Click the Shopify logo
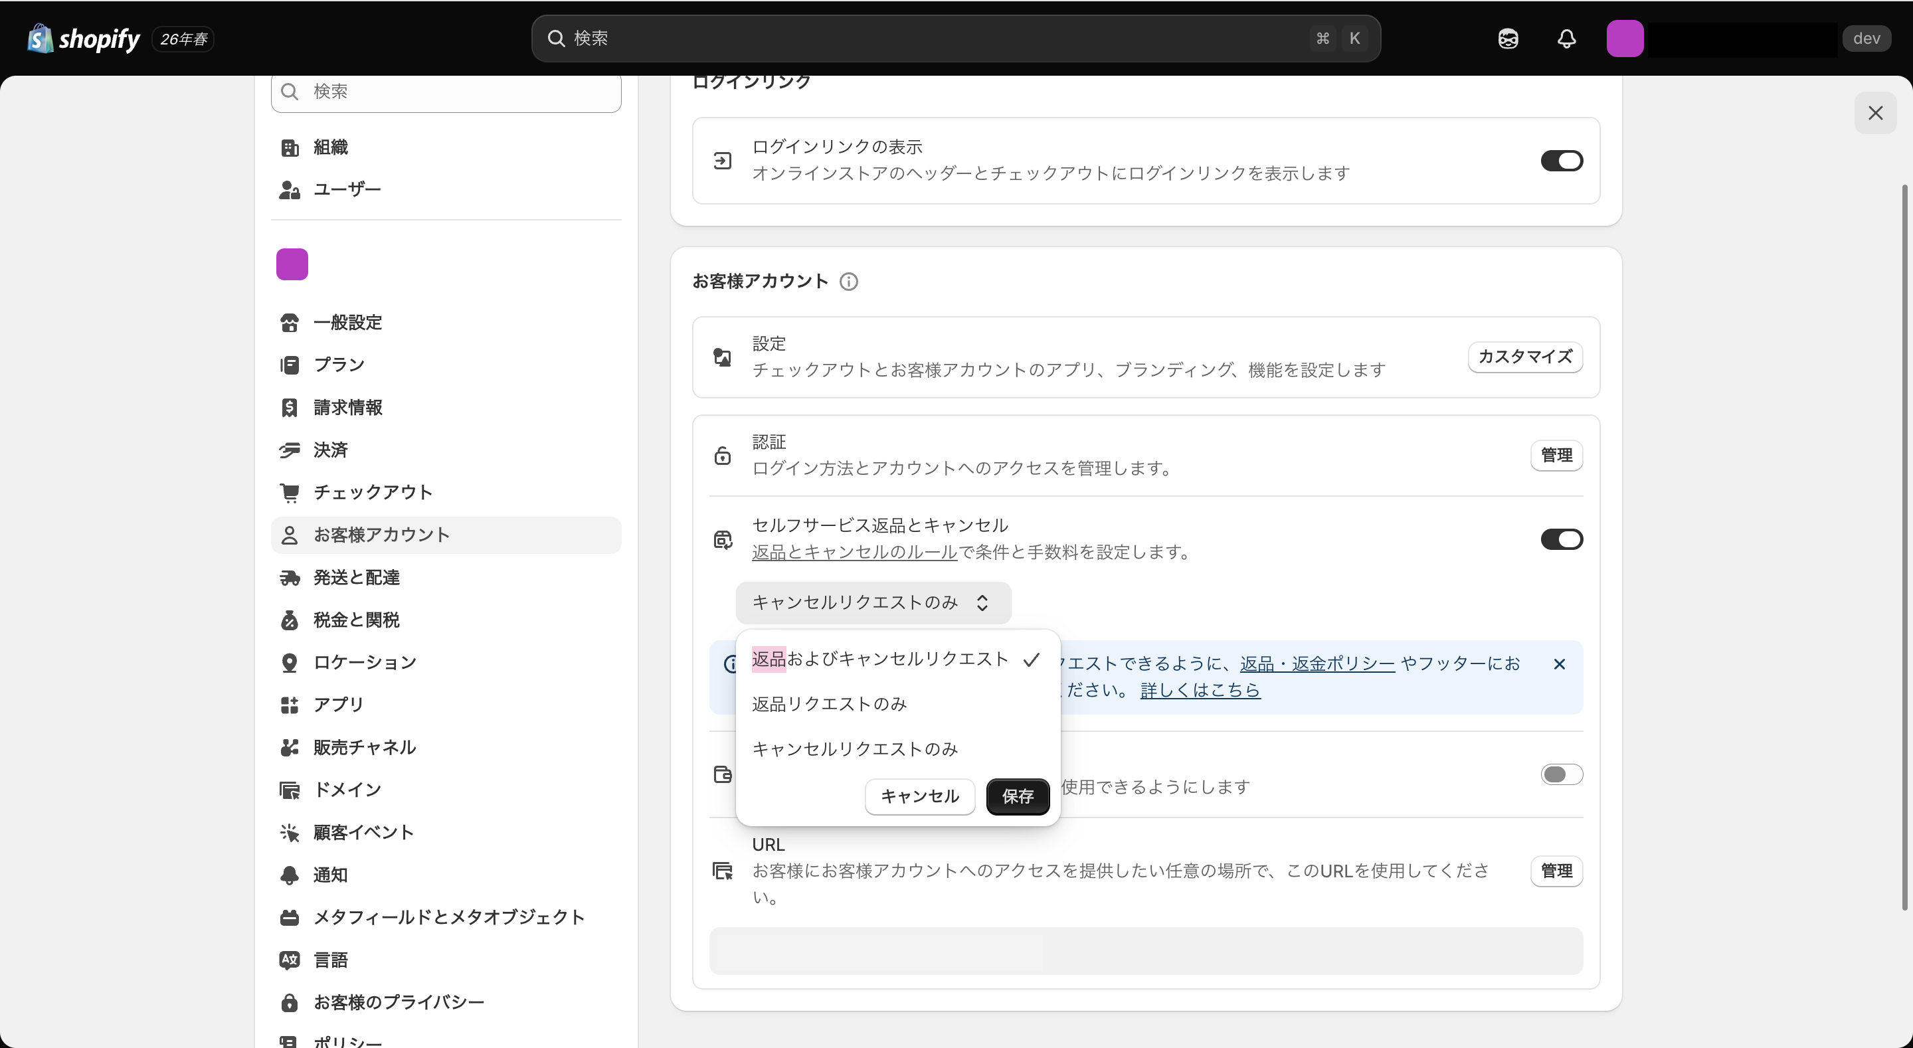This screenshot has width=1913, height=1048. point(83,39)
